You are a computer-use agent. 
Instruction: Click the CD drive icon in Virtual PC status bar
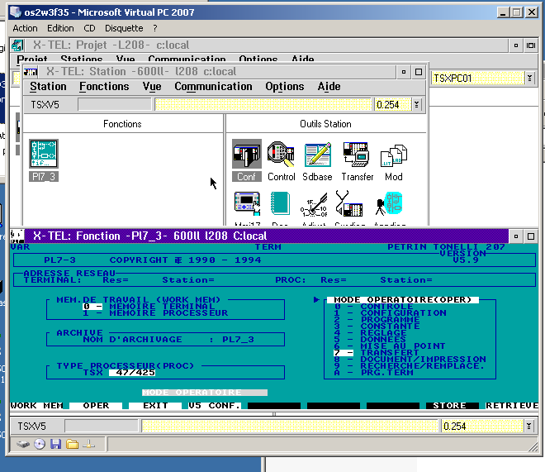click(39, 445)
